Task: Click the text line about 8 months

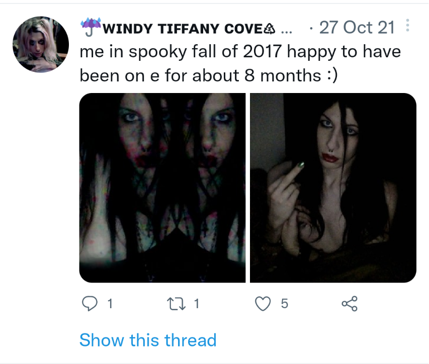Action: (x=209, y=76)
